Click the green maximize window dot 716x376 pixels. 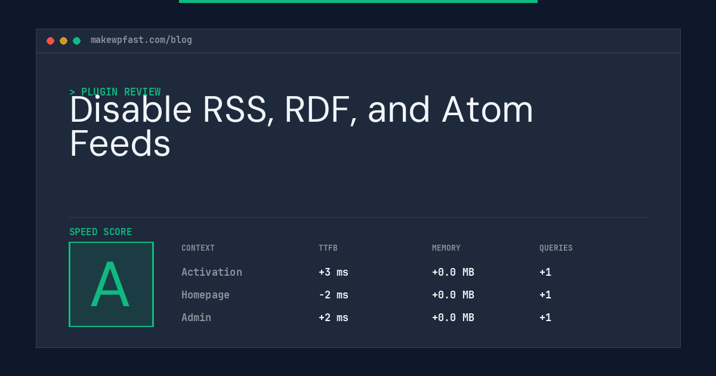(x=76, y=41)
